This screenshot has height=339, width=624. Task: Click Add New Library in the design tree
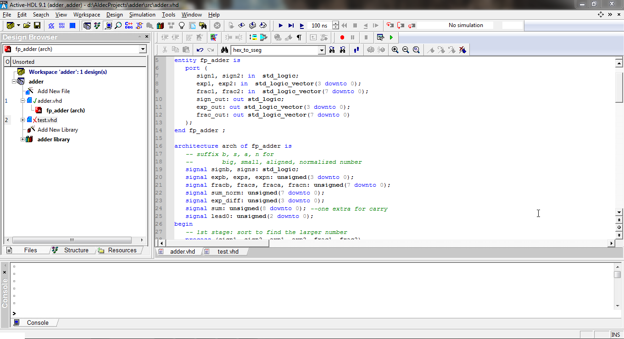[58, 130]
